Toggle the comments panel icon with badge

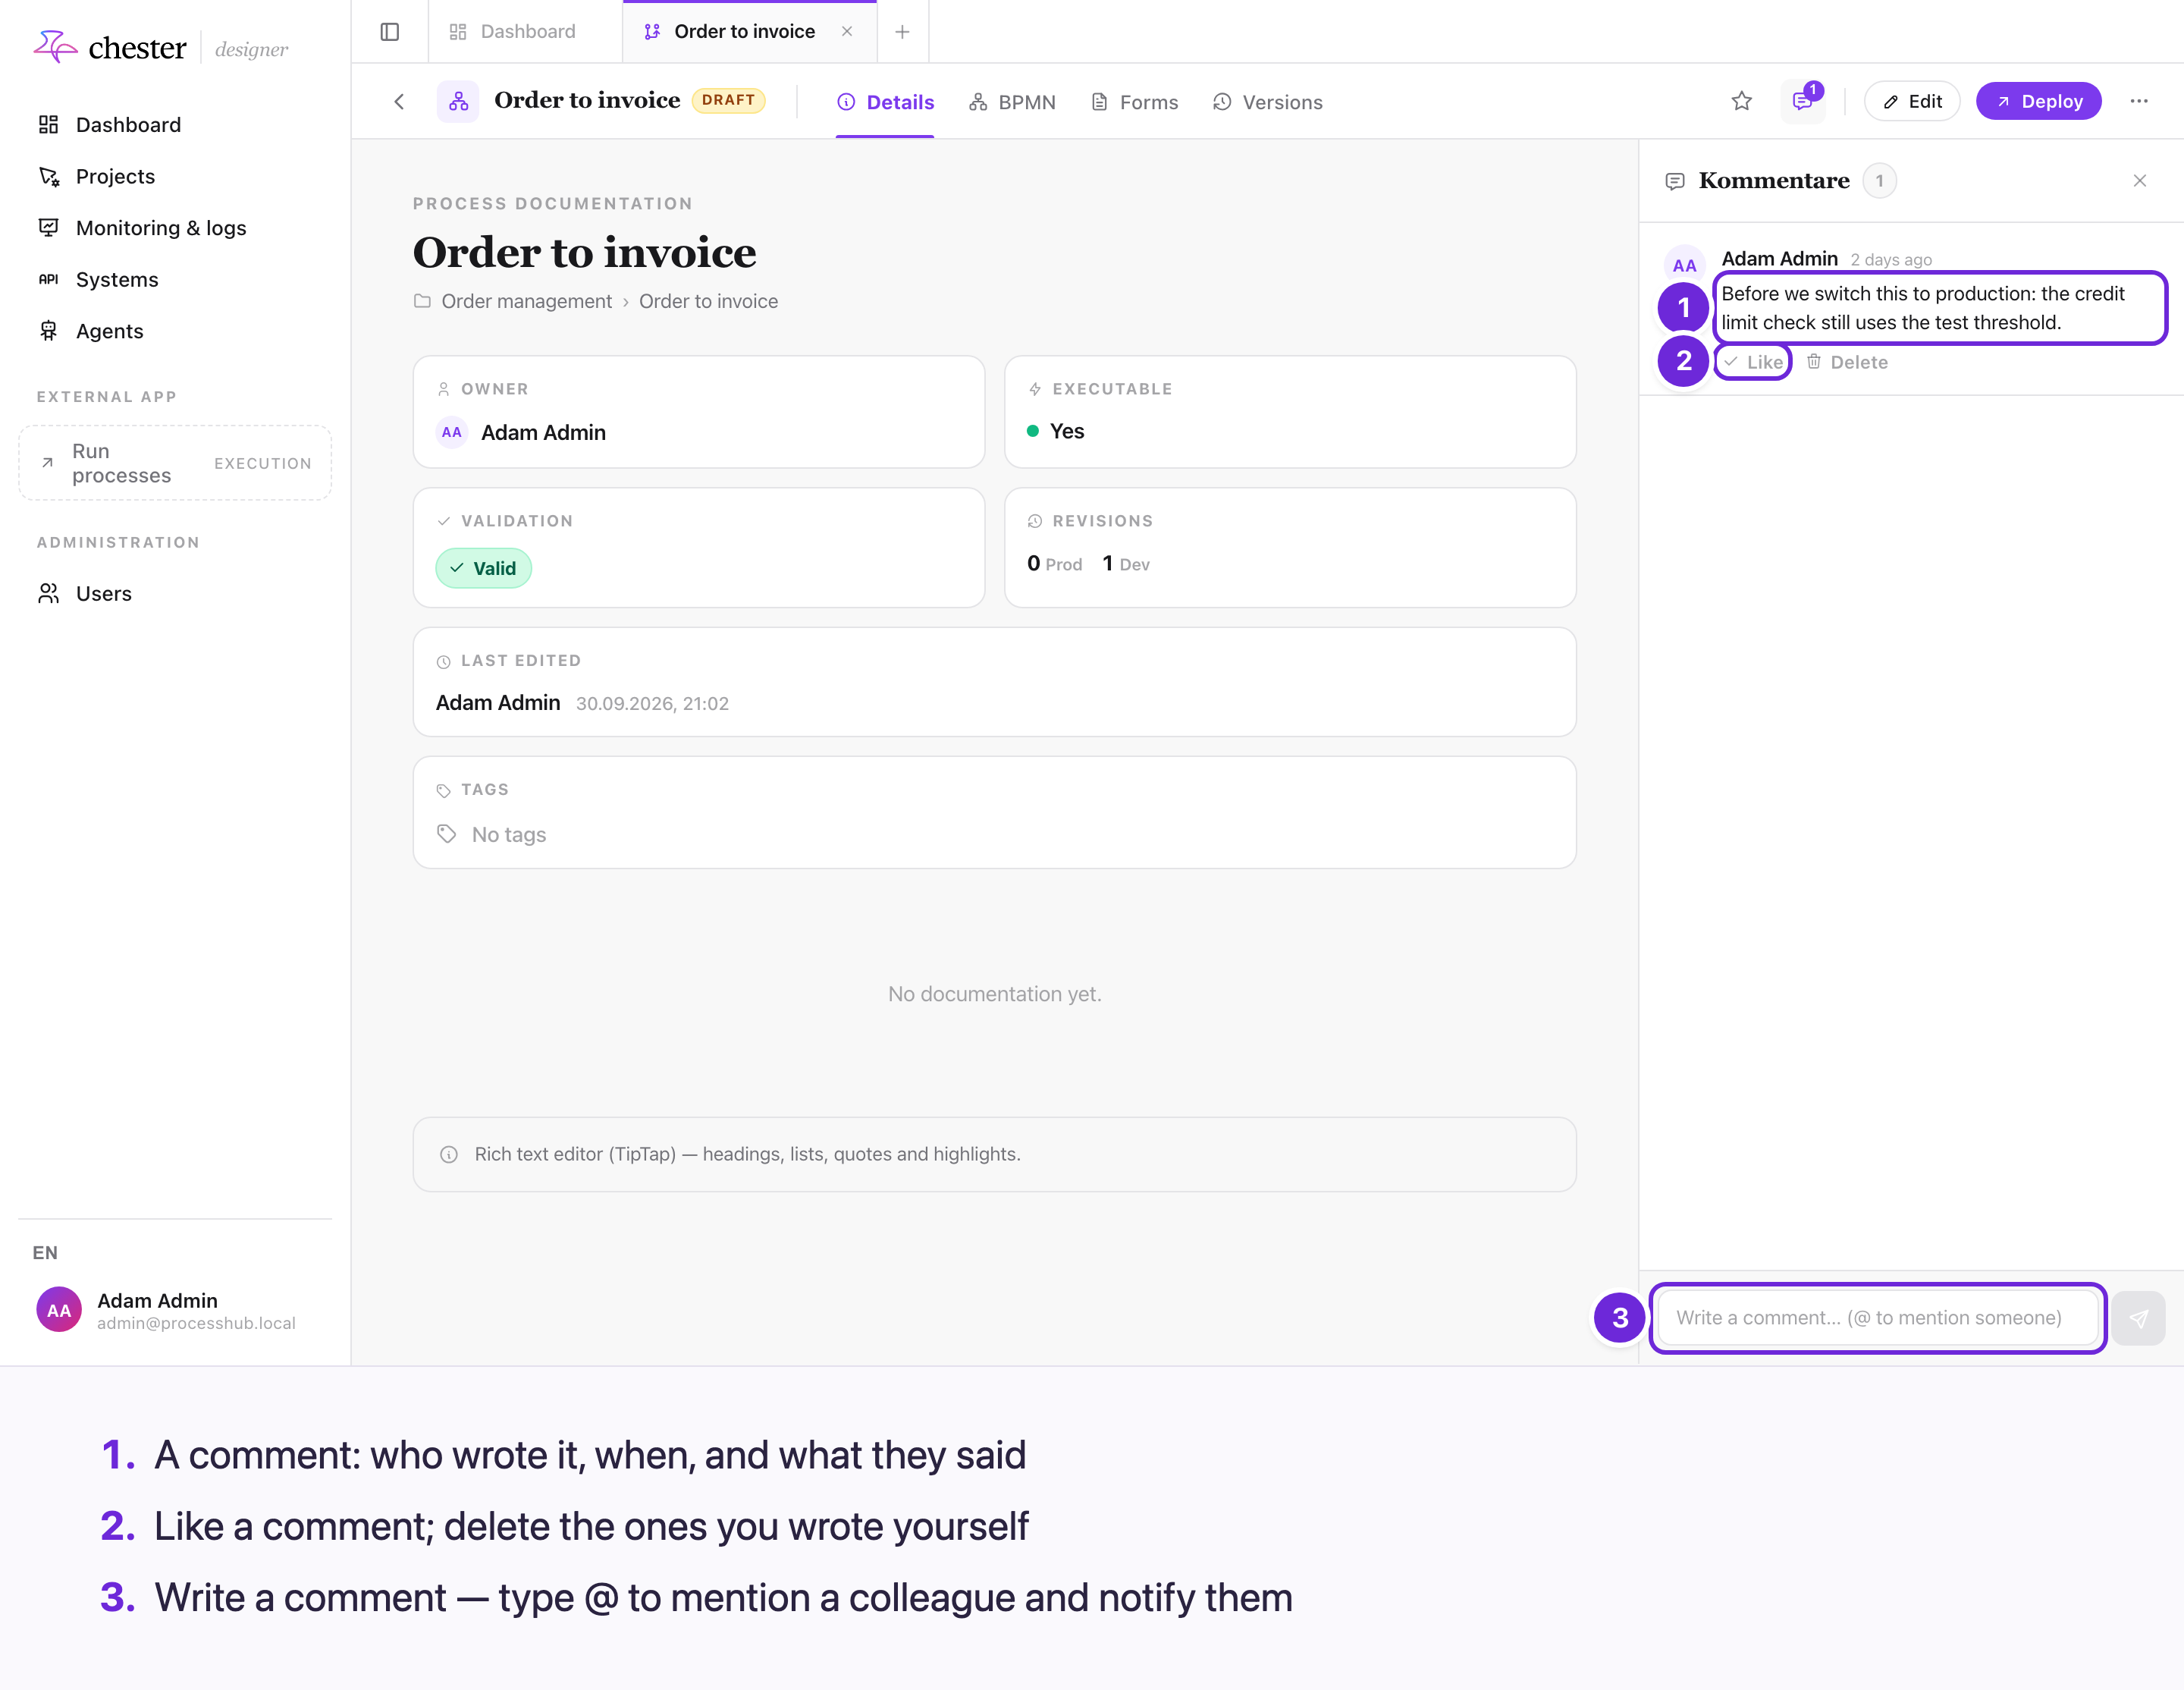1803,101
